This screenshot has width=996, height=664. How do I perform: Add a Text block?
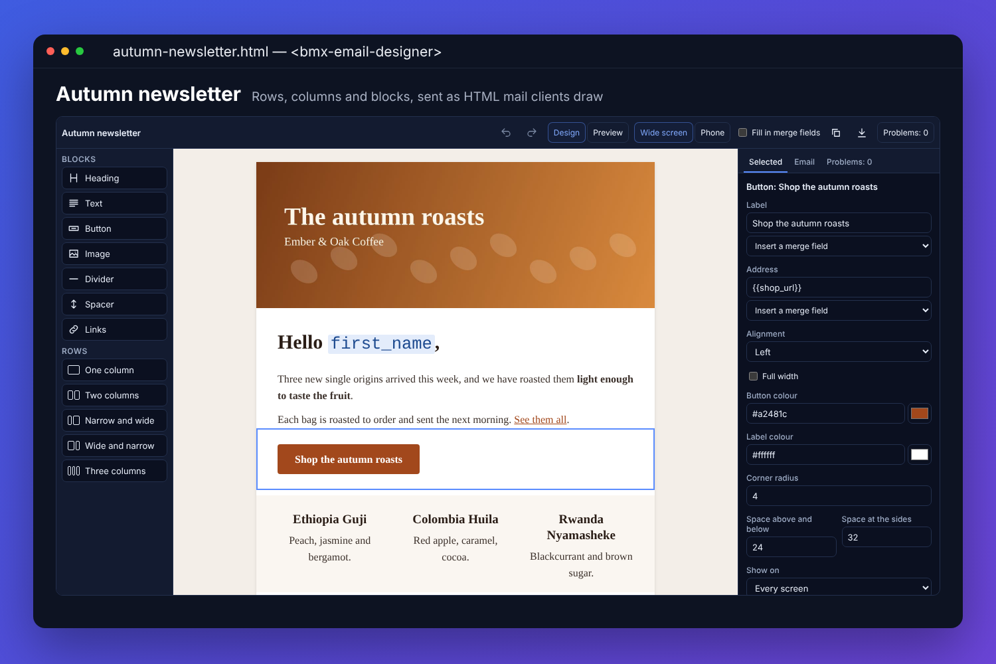tap(114, 203)
